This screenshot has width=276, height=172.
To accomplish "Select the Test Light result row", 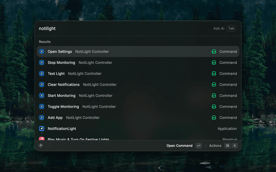I will point(129,74).
